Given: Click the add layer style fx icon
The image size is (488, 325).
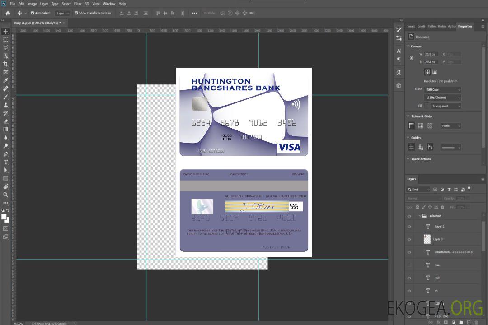Looking at the screenshot, I should point(438,322).
